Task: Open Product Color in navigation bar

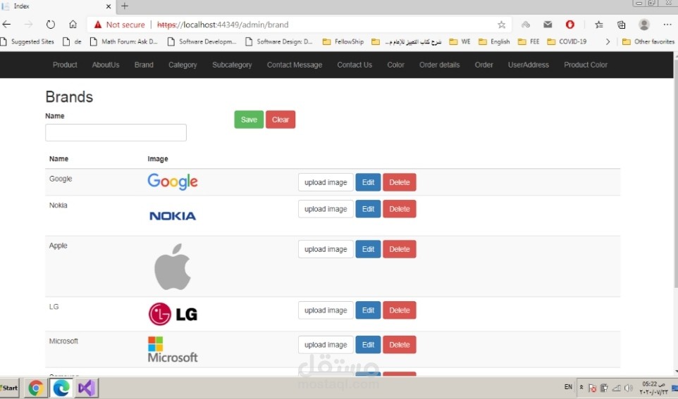Action: click(586, 65)
